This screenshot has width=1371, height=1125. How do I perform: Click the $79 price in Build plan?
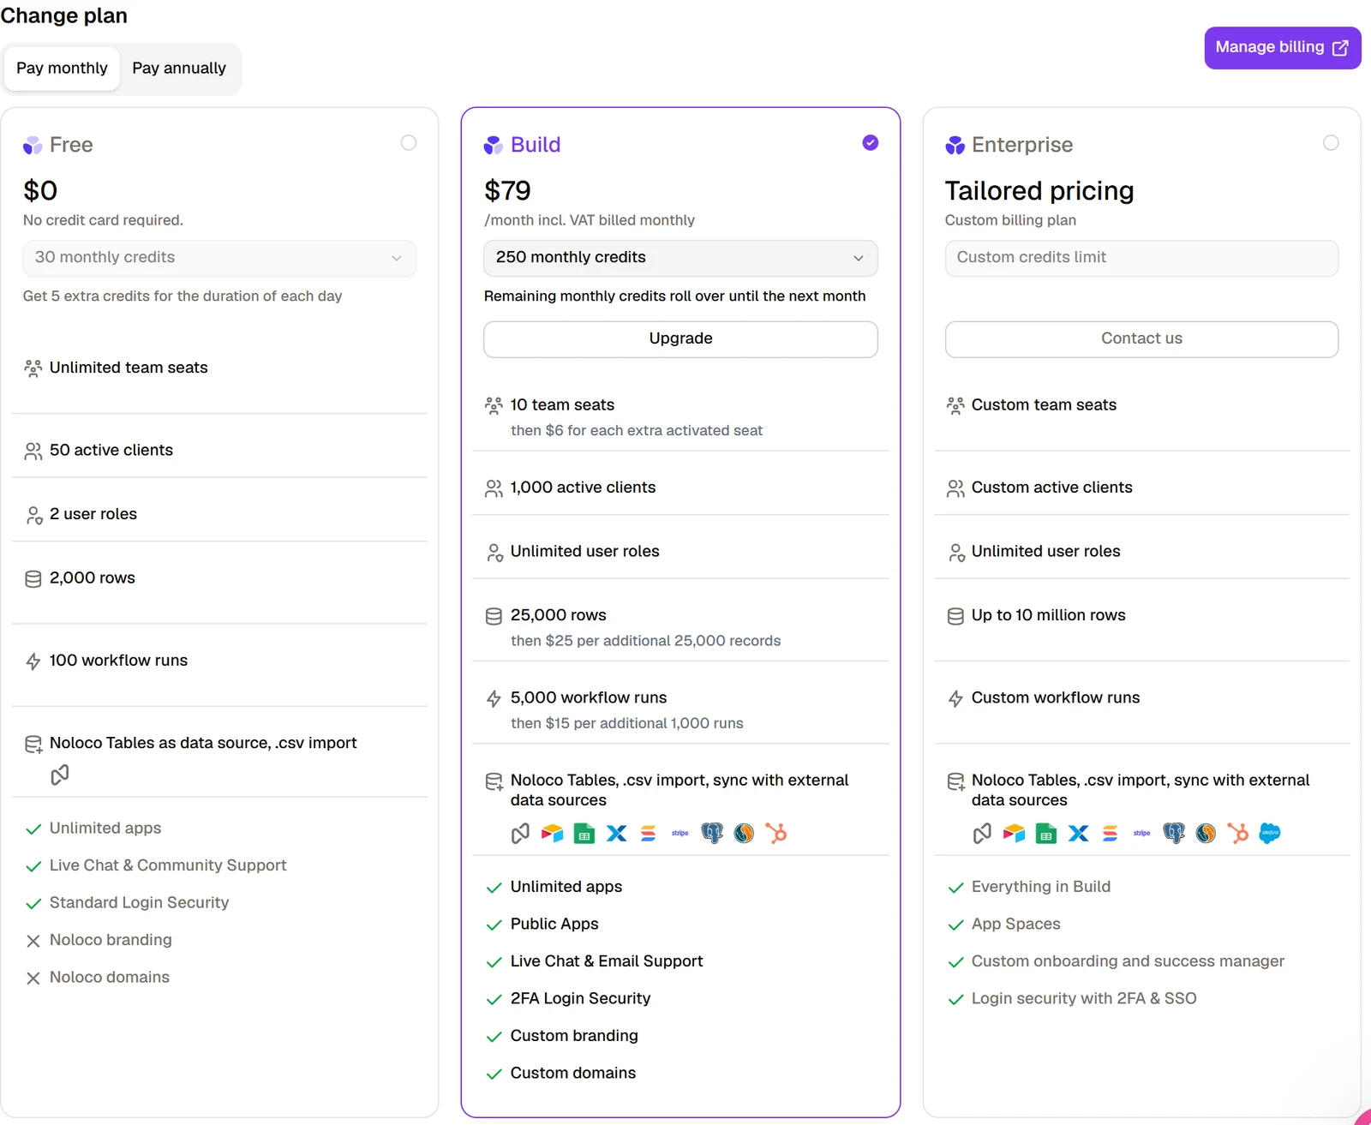(x=507, y=190)
